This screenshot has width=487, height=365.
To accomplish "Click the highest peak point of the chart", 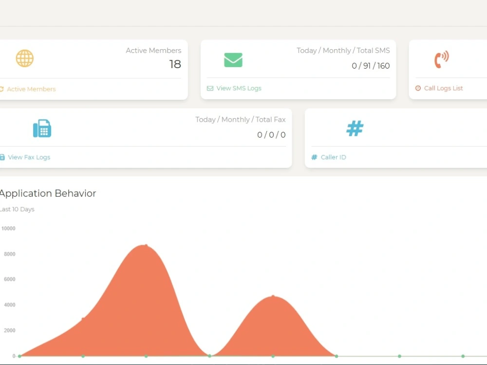I will (x=146, y=245).
